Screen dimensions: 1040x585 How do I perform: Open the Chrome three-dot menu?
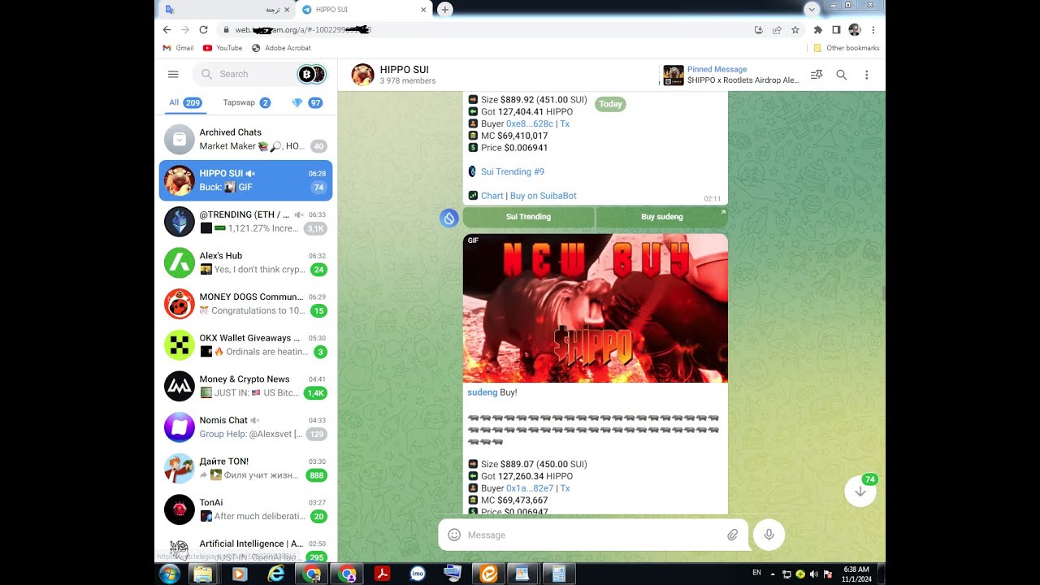pyautogui.click(x=873, y=30)
